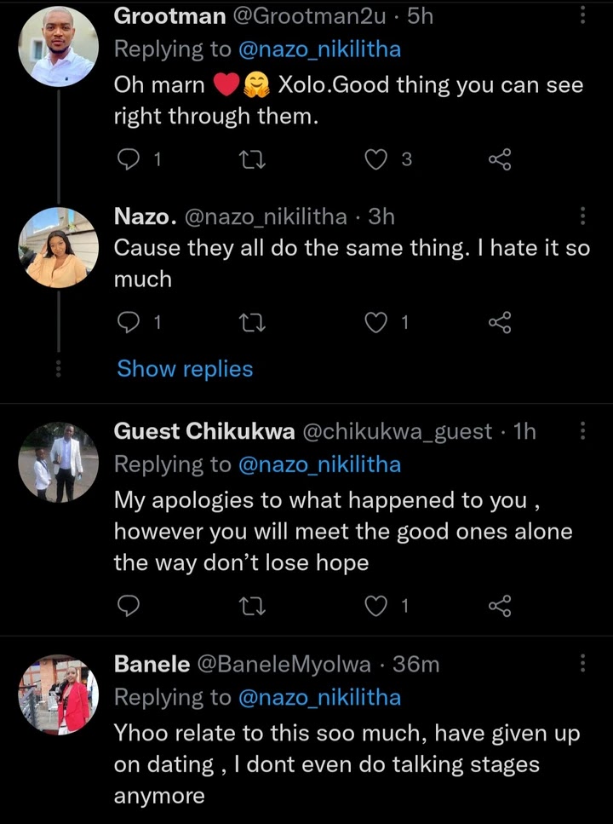This screenshot has height=824, width=613.
Task: Share Guest Chikukwa's tweet
Action: pos(500,606)
